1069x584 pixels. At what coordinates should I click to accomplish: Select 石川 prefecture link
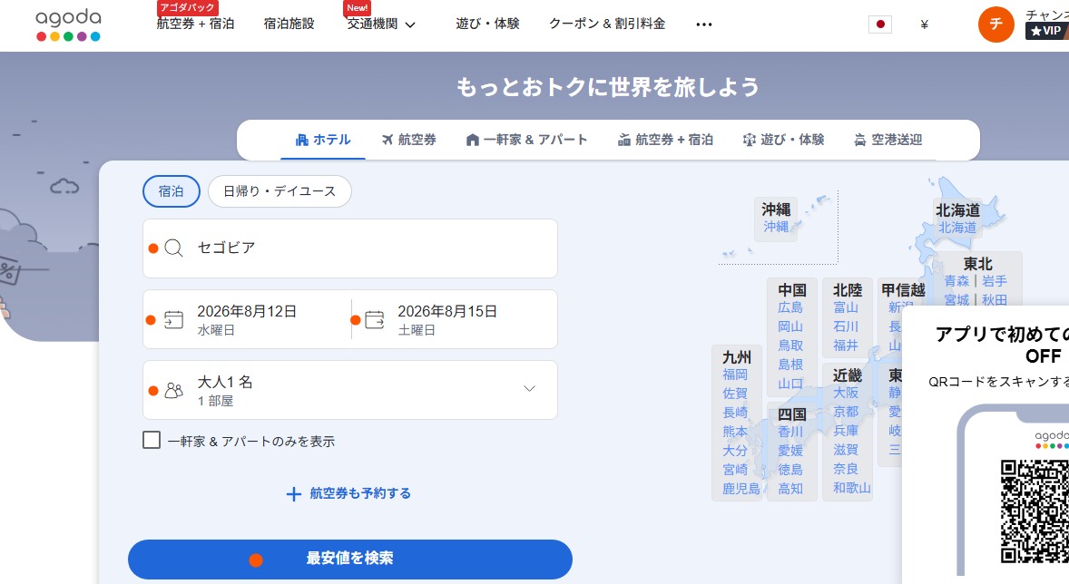pyautogui.click(x=846, y=326)
